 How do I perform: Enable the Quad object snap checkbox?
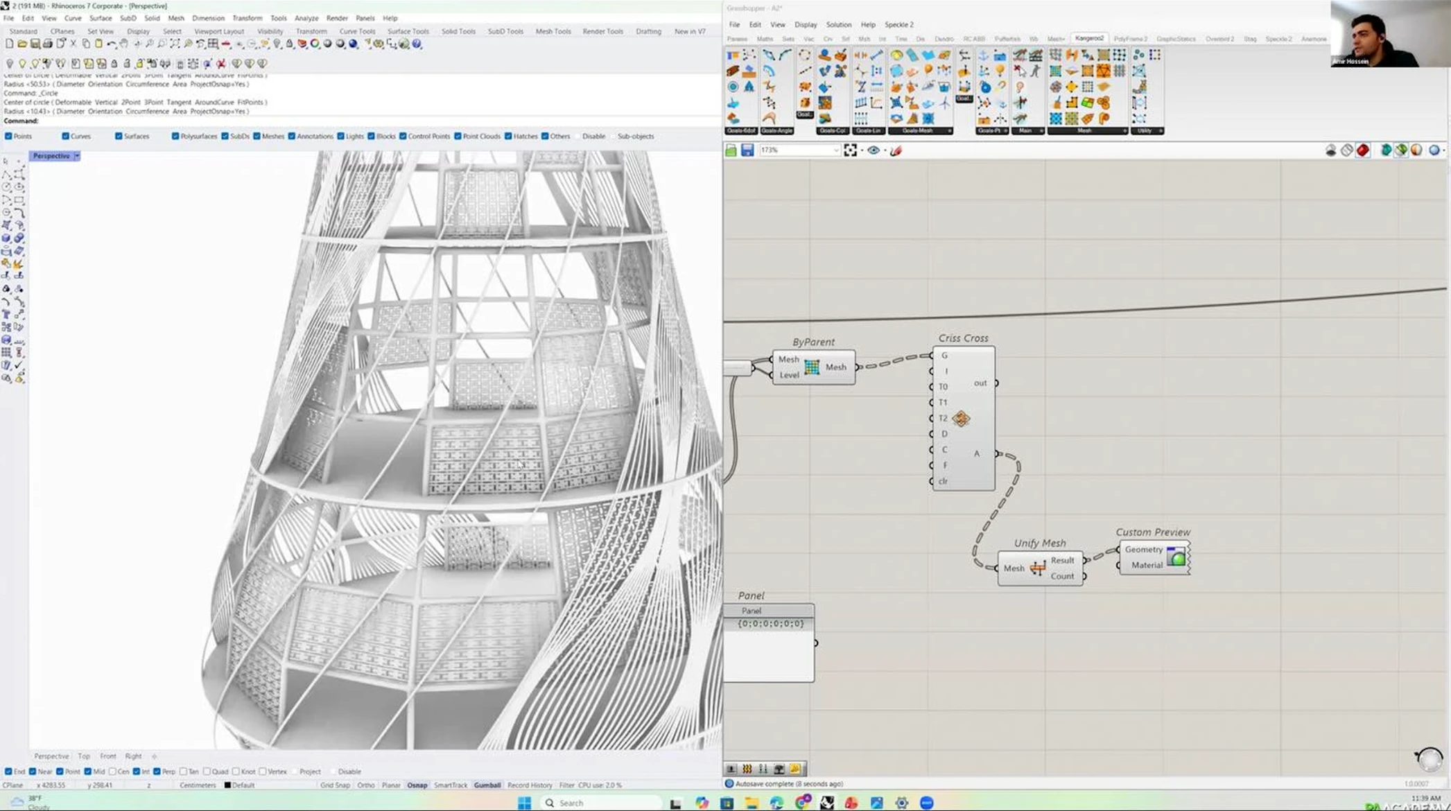click(x=207, y=771)
